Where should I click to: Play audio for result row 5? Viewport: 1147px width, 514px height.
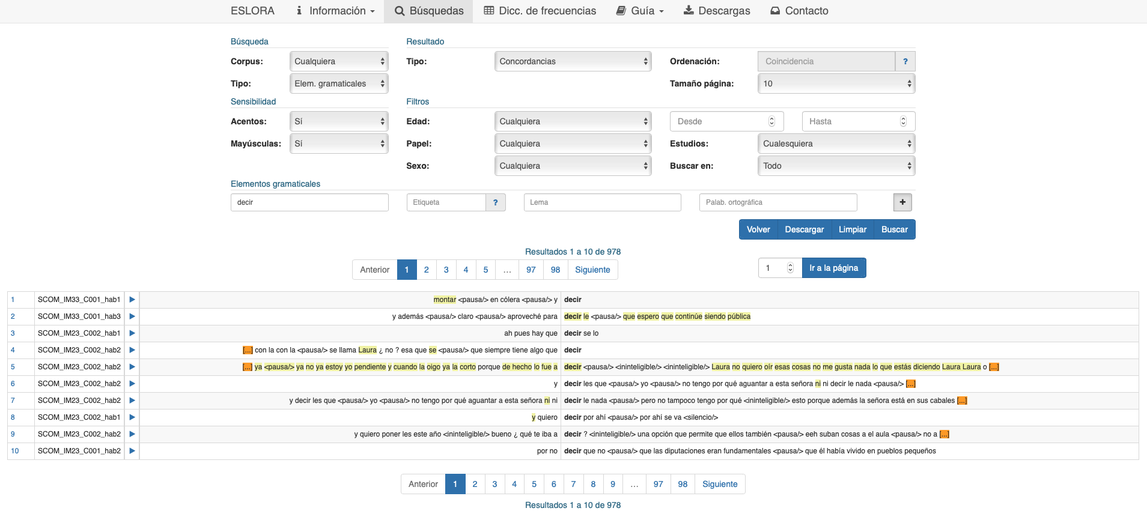[132, 367]
